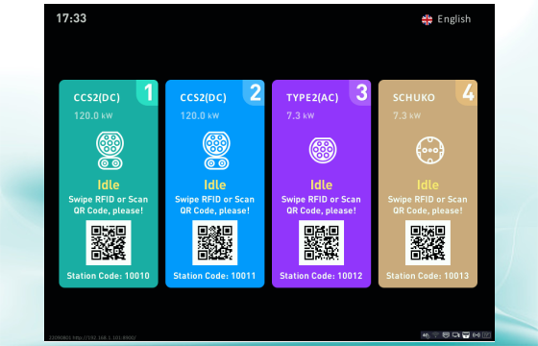This screenshot has height=346, width=538.
Task: Click Station Code: 10011
Action: (214, 276)
